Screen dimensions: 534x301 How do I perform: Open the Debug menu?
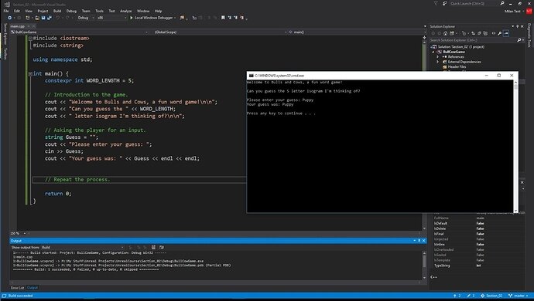(71, 11)
